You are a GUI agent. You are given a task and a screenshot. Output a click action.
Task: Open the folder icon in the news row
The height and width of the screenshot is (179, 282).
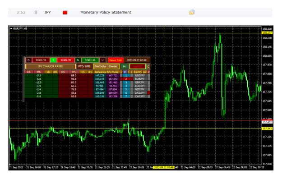tap(192, 12)
